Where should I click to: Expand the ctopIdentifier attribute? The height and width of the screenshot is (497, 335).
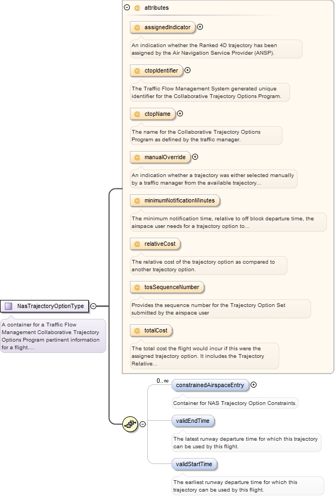(x=188, y=70)
